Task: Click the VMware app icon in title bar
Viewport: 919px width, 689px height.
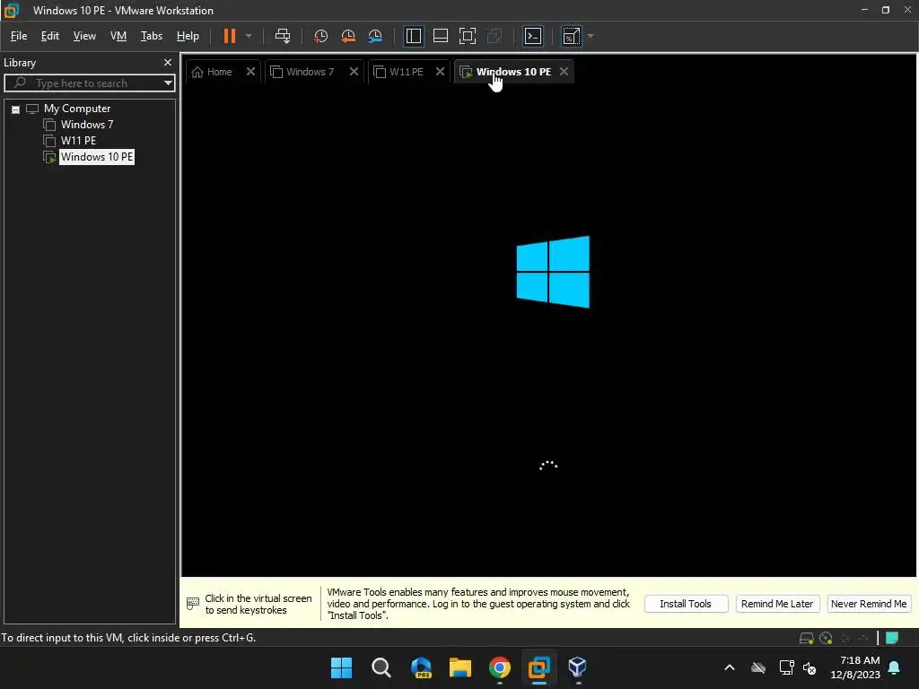Action: point(12,11)
